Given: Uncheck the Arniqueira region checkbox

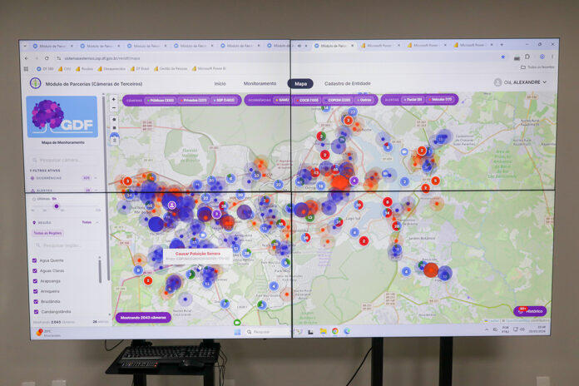Looking at the screenshot, I should tap(36, 291).
